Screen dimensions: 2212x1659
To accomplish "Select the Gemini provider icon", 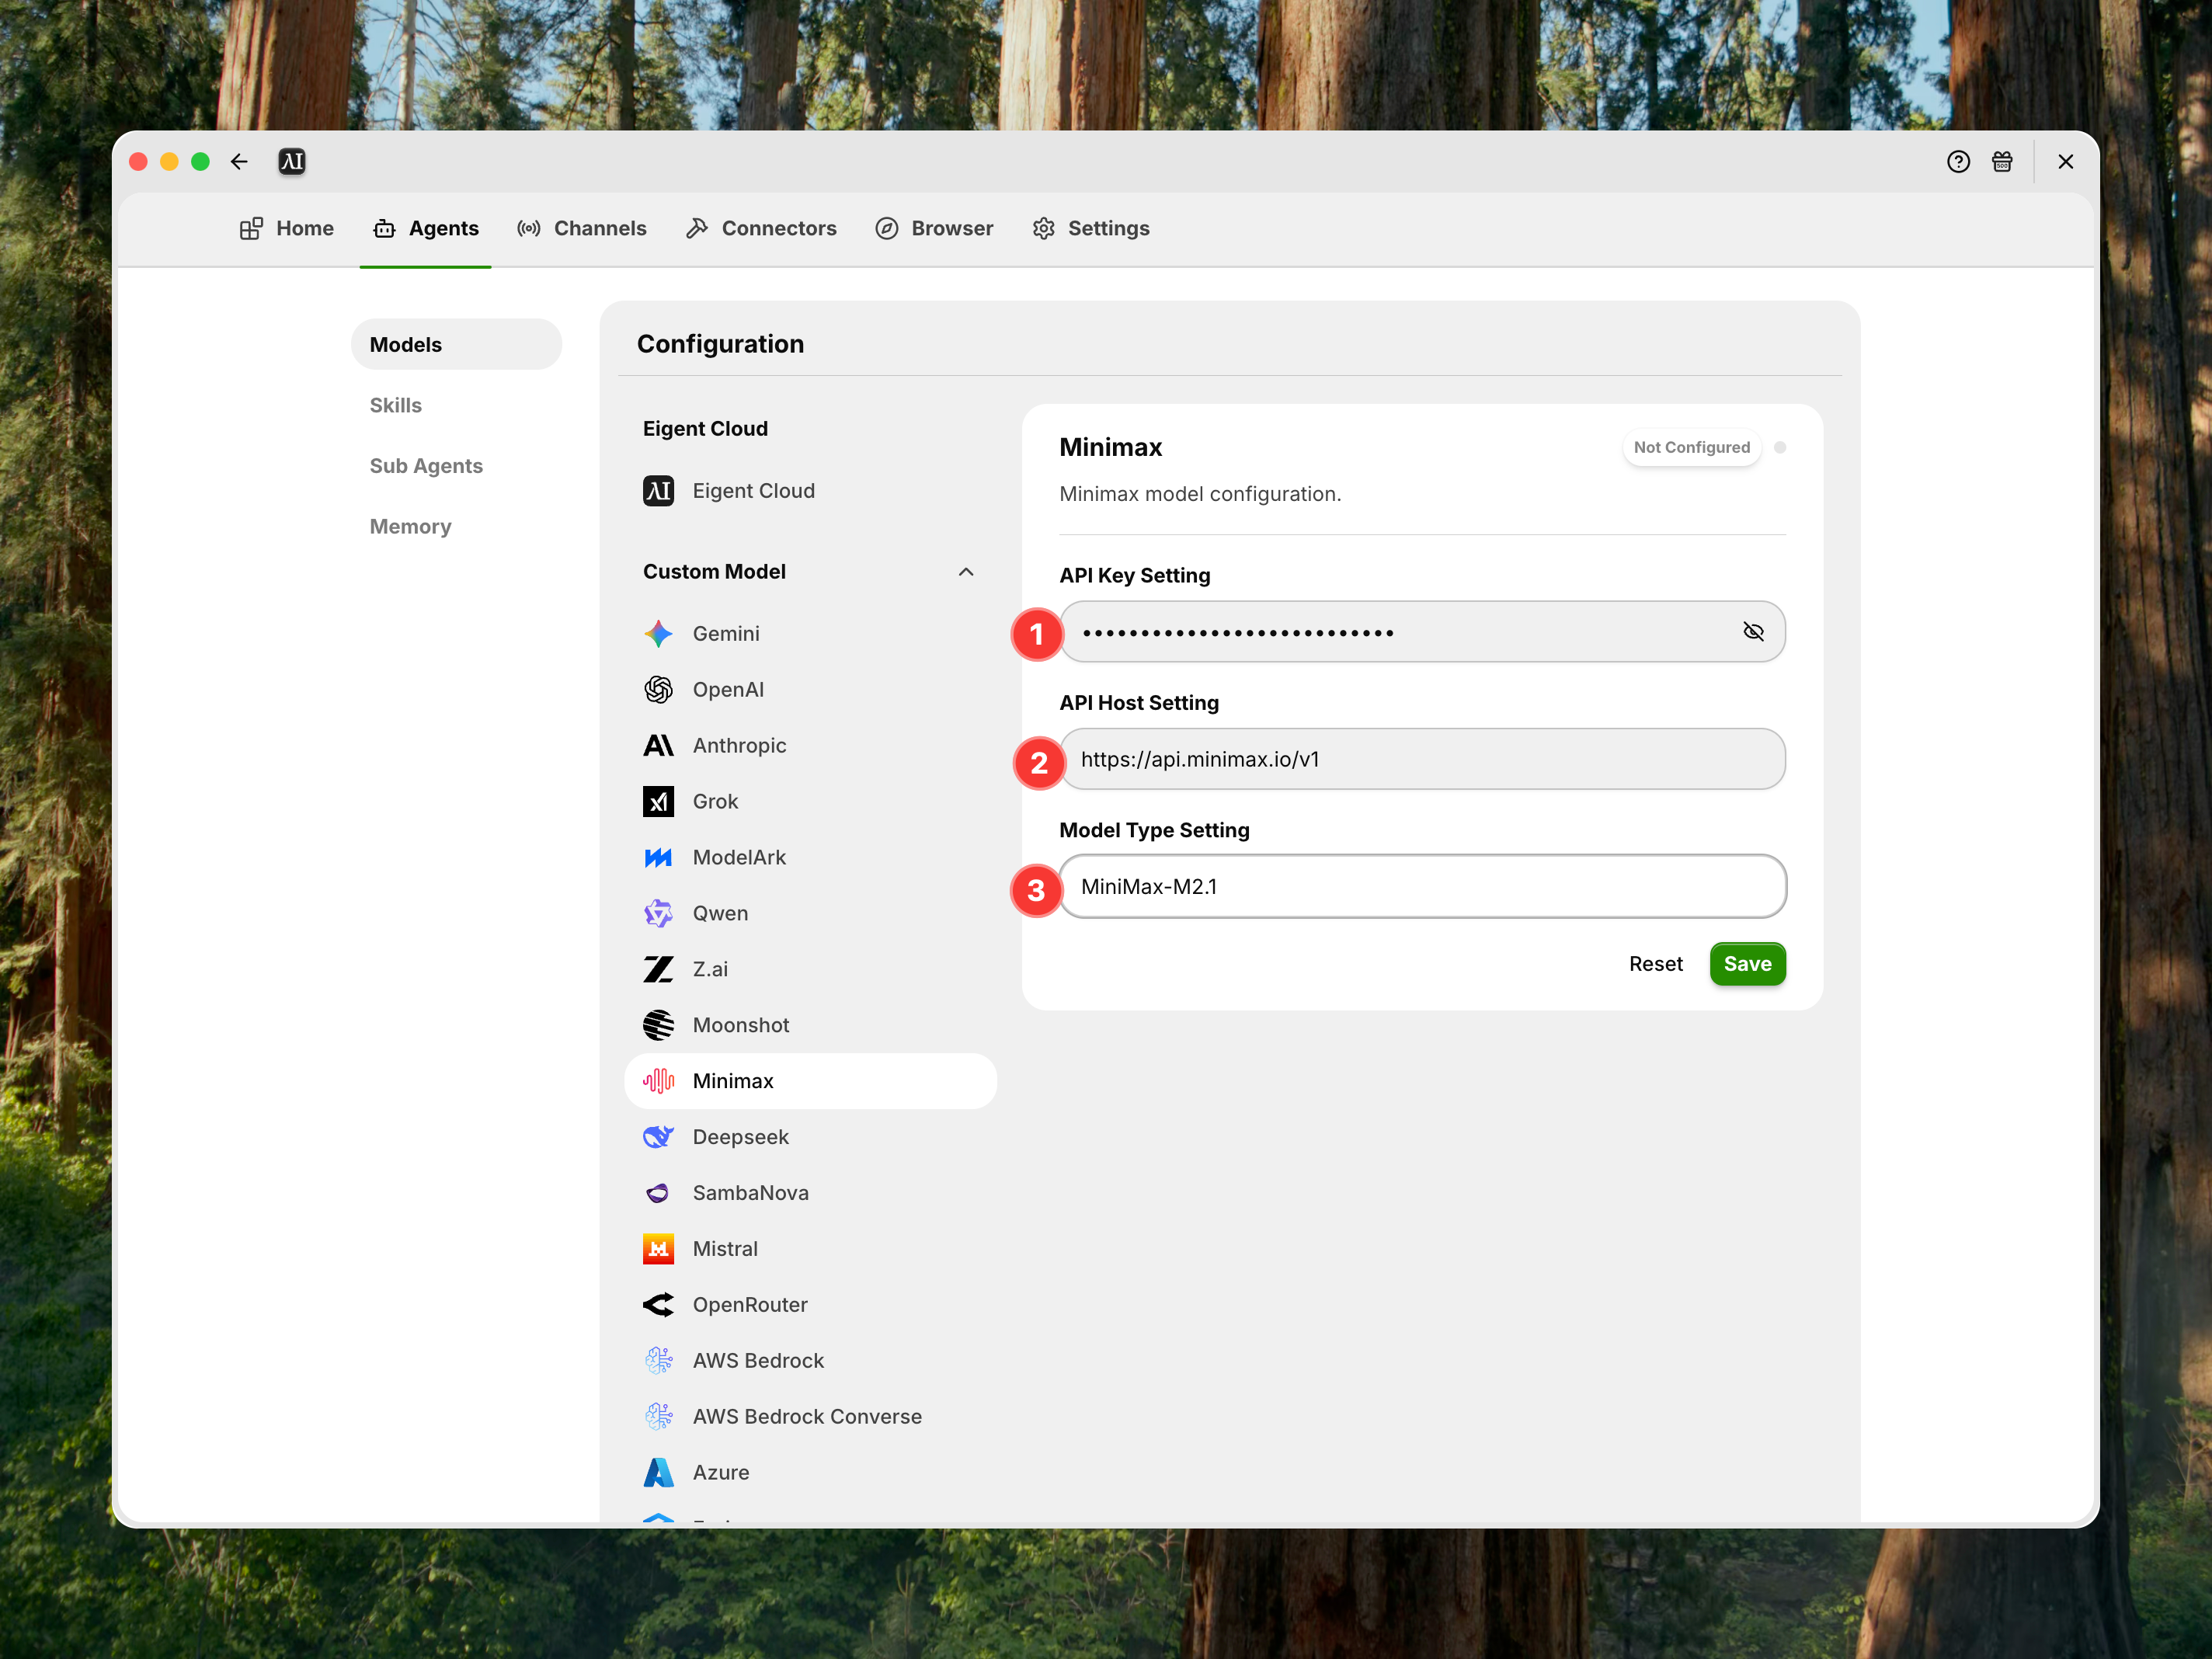I will click(x=658, y=633).
